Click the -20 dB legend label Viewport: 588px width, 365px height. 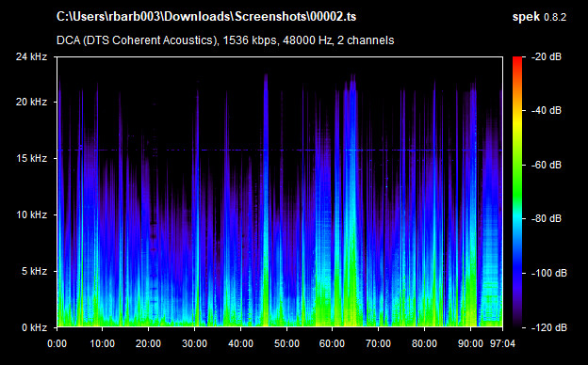pyautogui.click(x=546, y=56)
